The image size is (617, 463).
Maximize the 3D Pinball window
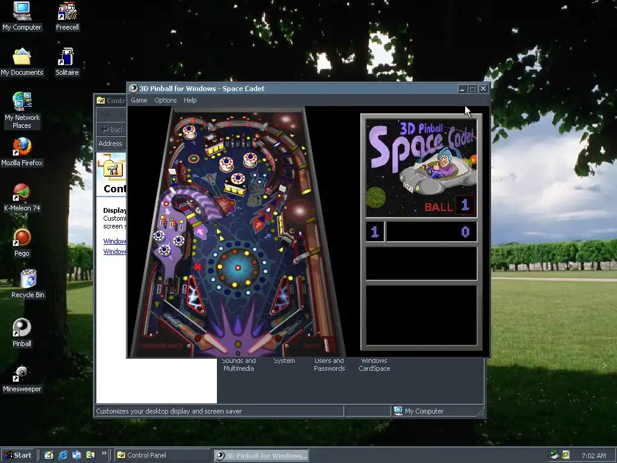pyautogui.click(x=472, y=89)
